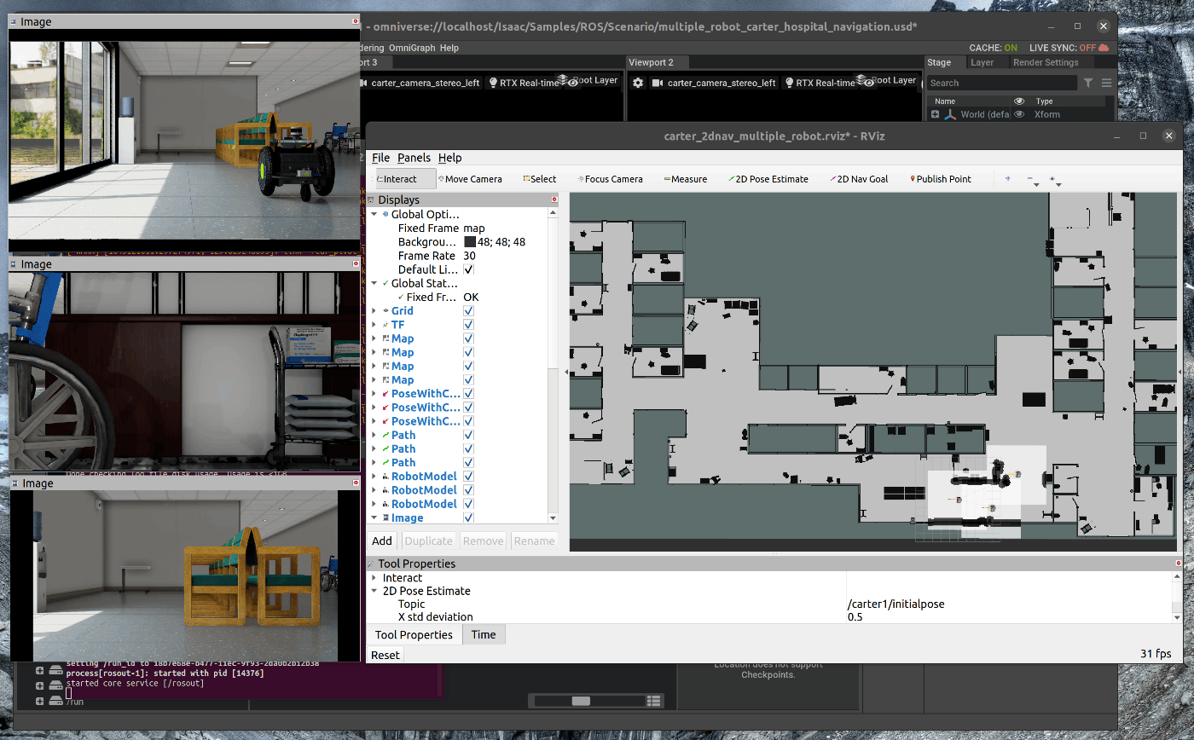Open Viewport 2 RTX Real-time renderer menu
Screen dimensions: 1194x740
(818, 83)
